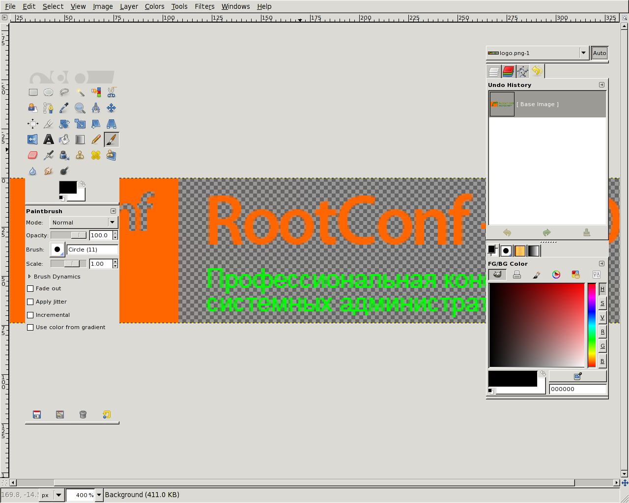Select the Flip tool

[33, 140]
